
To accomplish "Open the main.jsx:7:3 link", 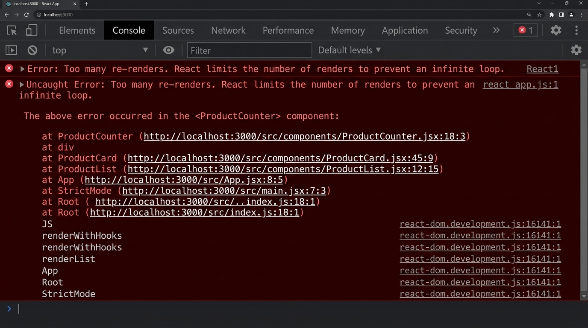I will [224, 191].
